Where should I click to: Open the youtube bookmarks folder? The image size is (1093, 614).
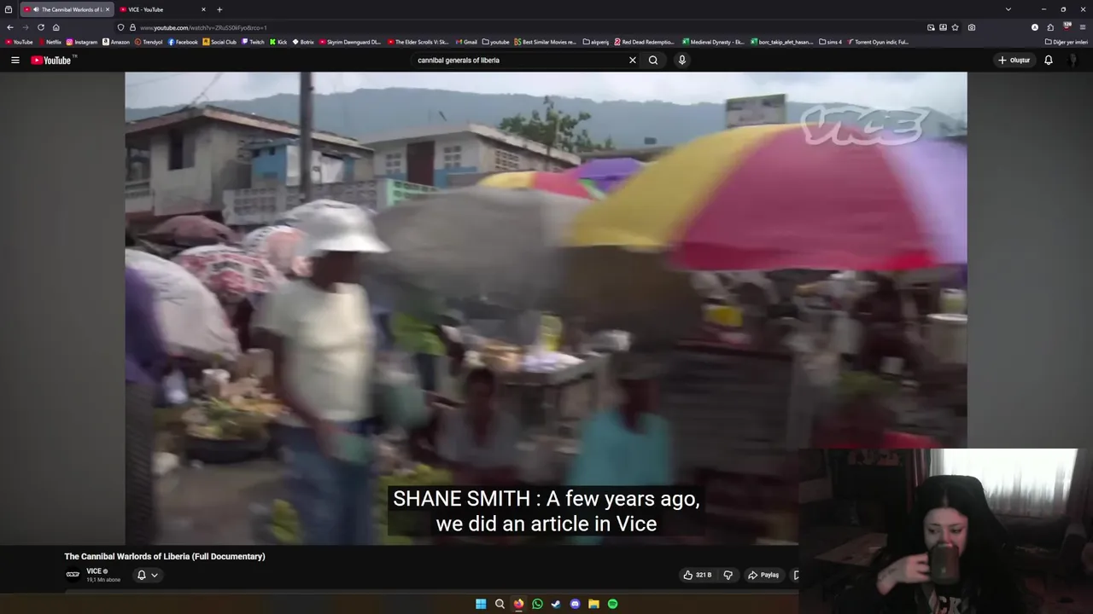point(495,42)
